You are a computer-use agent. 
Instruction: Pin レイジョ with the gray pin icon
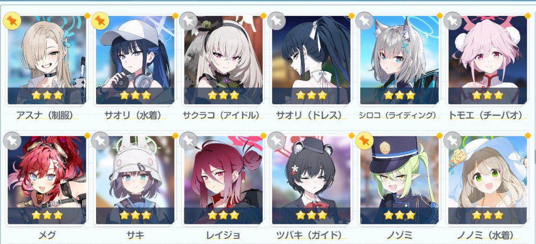coord(188,141)
